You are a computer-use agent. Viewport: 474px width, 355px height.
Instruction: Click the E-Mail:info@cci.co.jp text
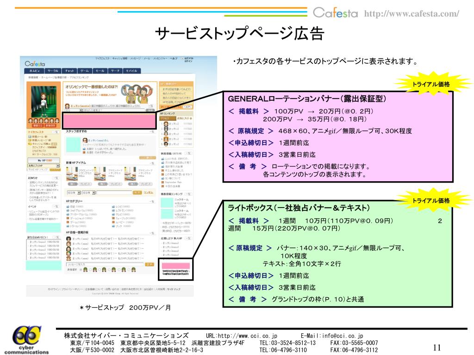pyautogui.click(x=332, y=336)
